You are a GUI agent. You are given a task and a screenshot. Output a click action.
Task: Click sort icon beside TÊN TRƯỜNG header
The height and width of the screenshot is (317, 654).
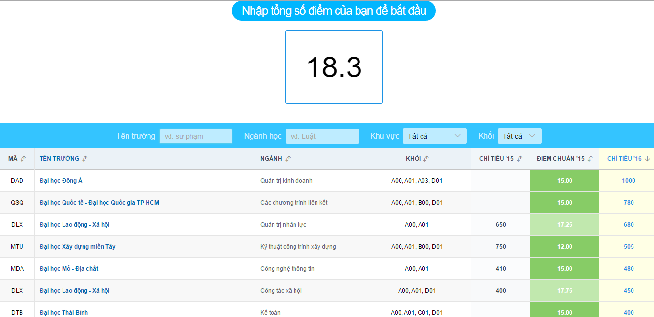point(85,159)
